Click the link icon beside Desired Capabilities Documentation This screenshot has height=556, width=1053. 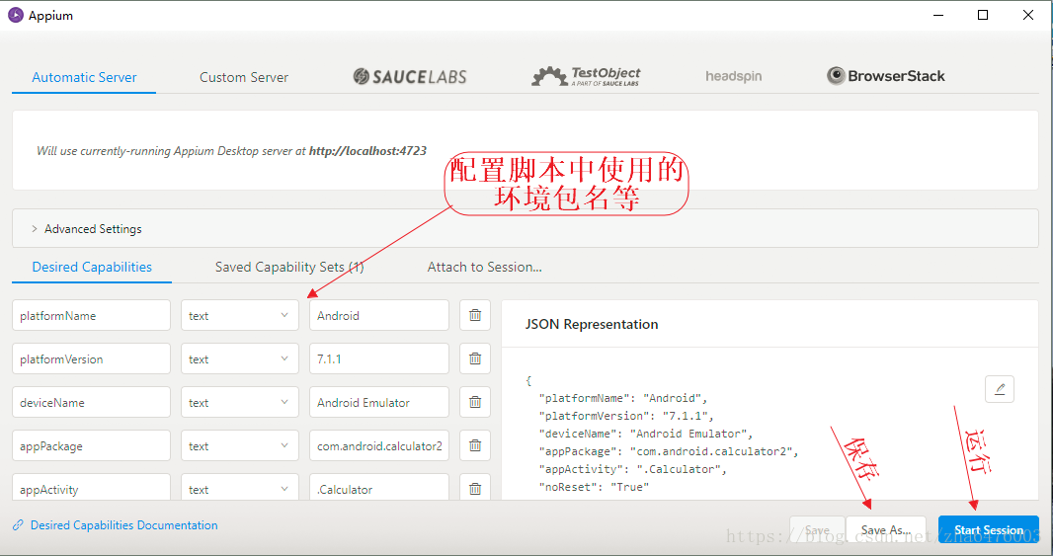(18, 525)
